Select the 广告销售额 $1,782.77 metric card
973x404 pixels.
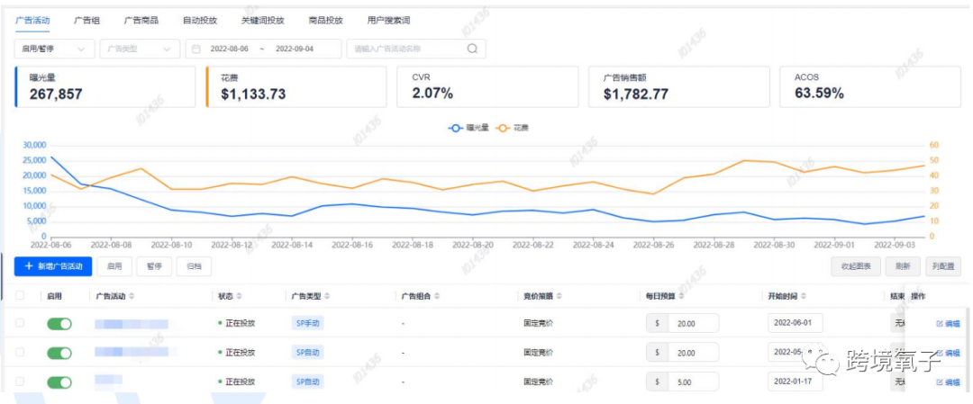(679, 86)
